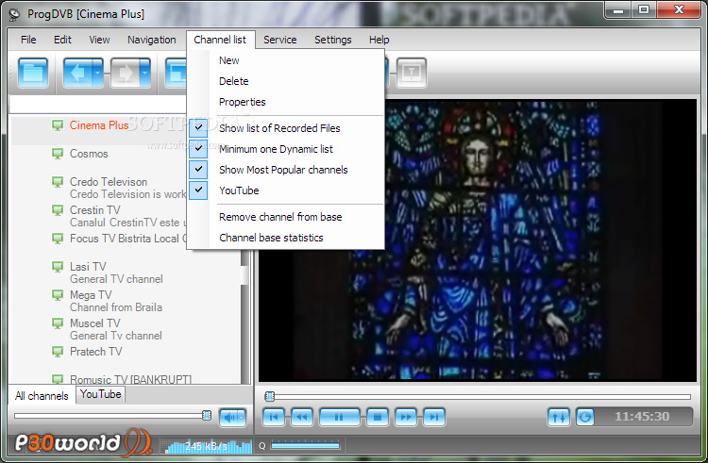Screen dimensions: 708x463
Task: Click the back arrow navigation button
Action: click(x=77, y=73)
